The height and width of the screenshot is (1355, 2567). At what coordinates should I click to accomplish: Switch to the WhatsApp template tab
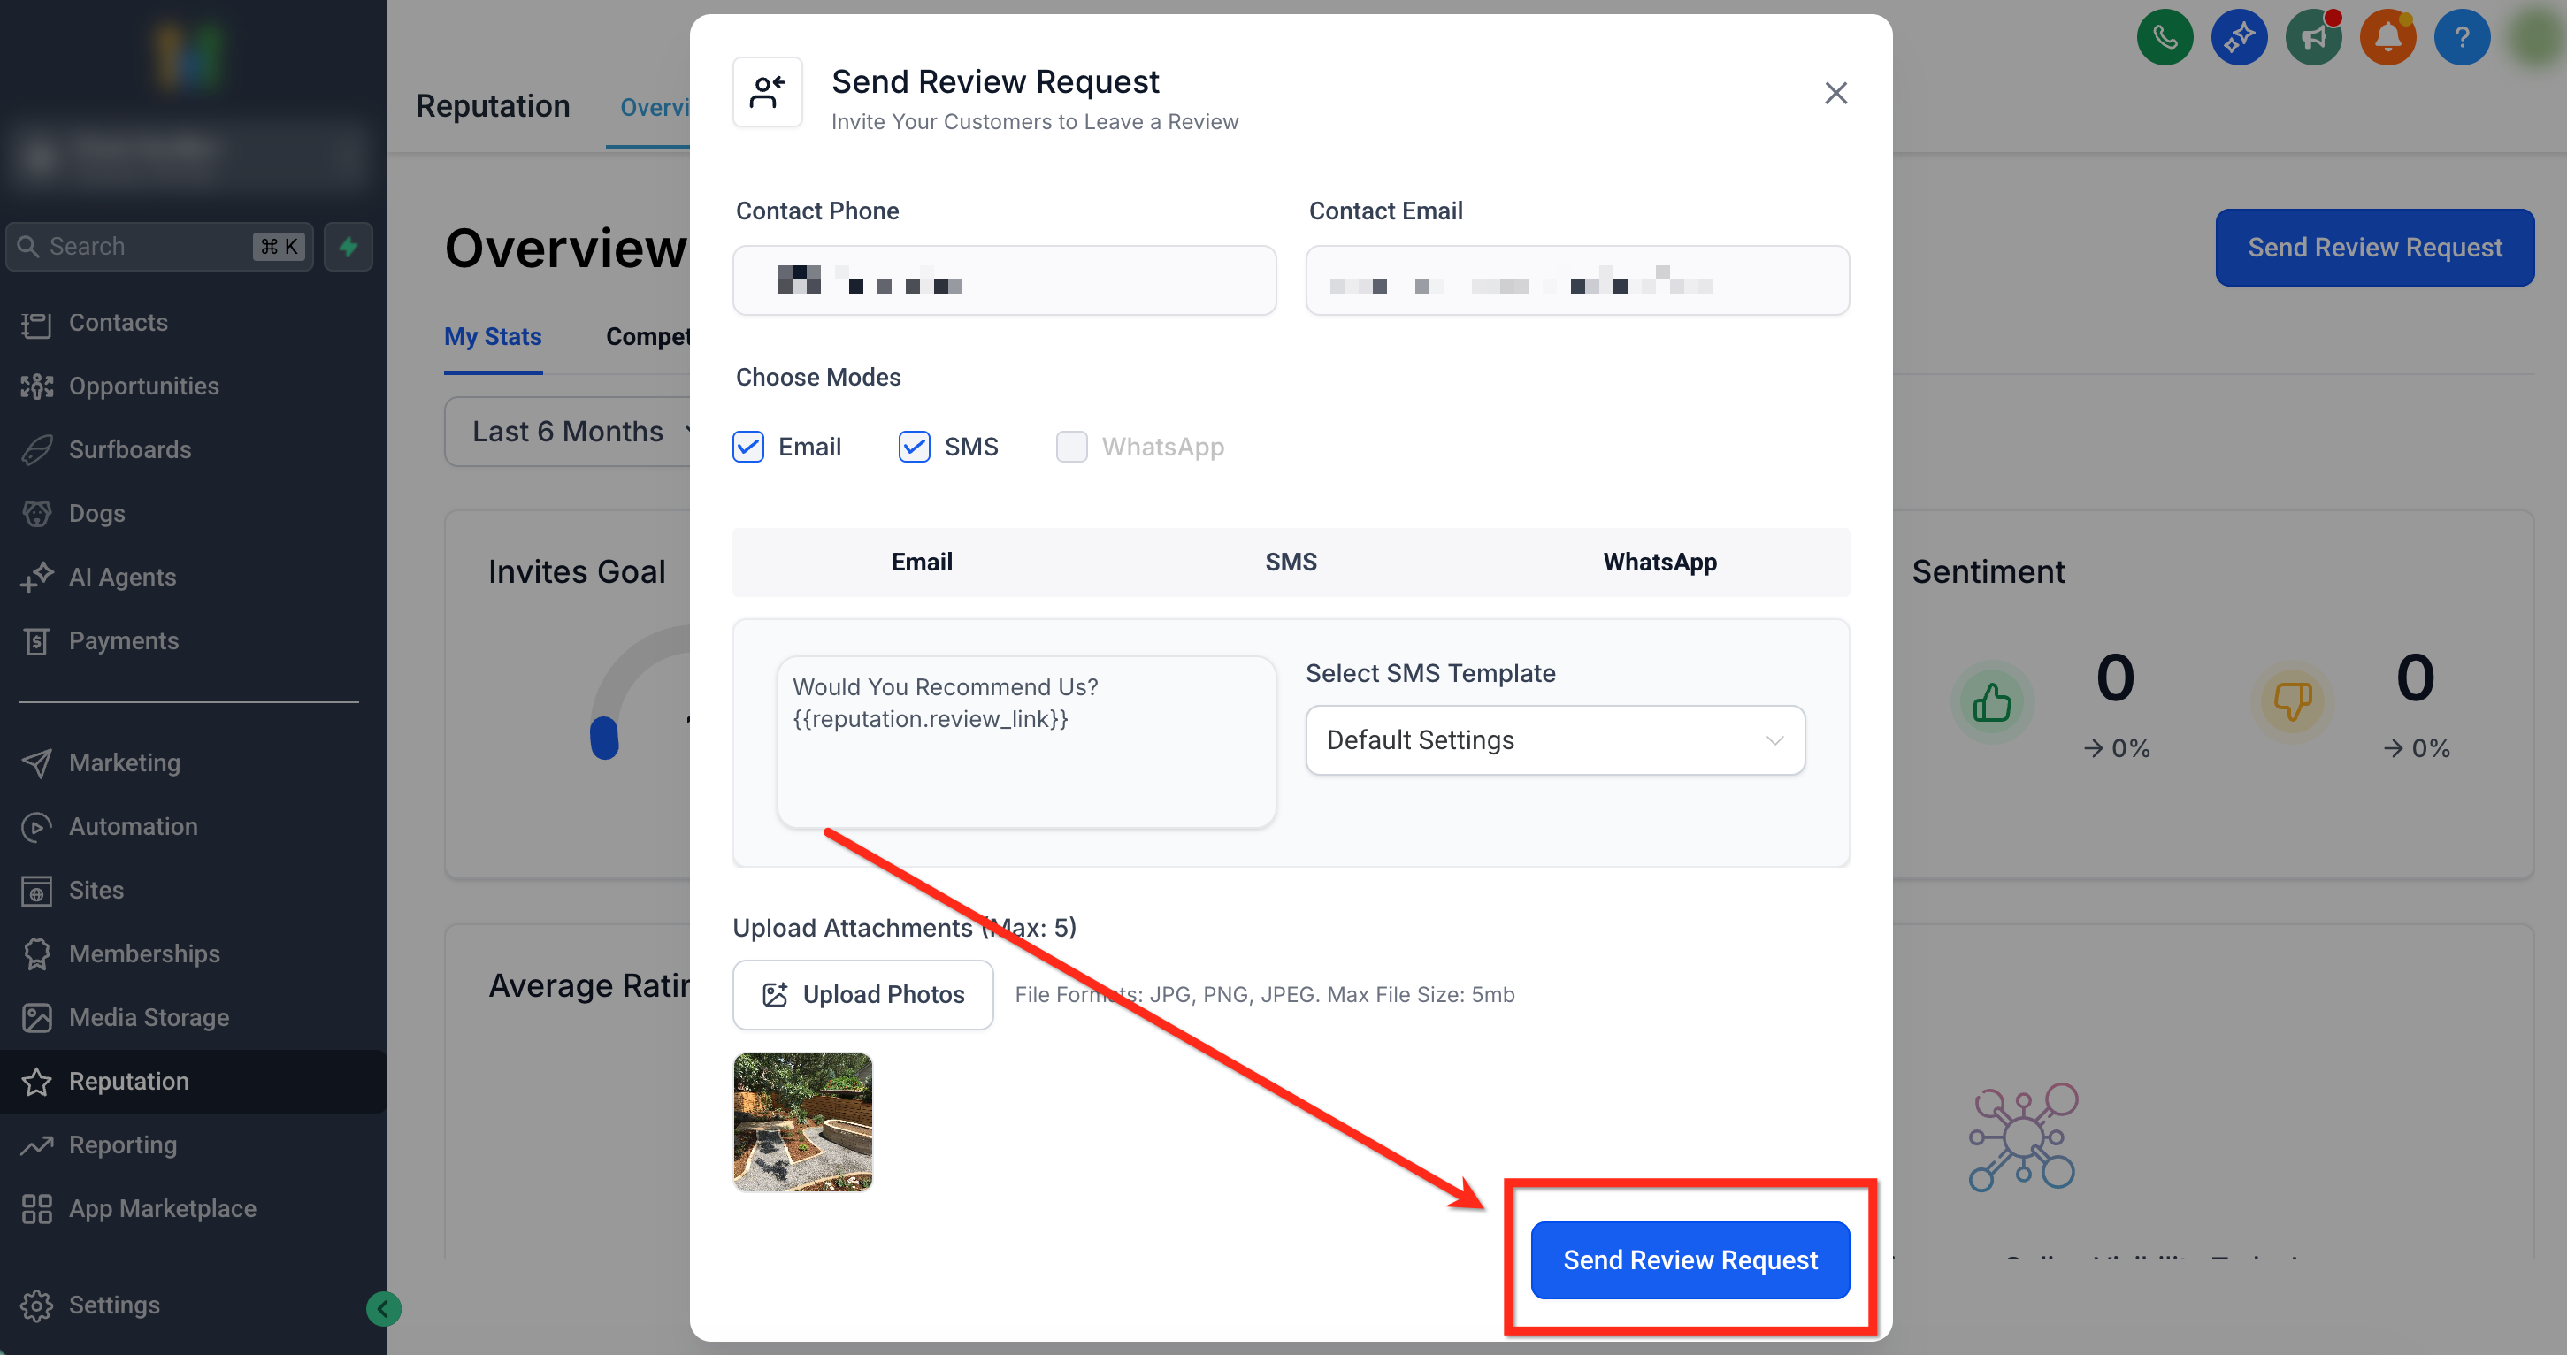[x=1659, y=562]
